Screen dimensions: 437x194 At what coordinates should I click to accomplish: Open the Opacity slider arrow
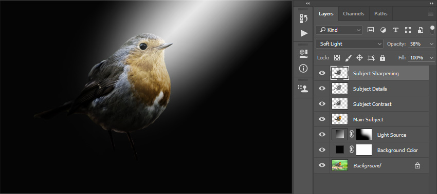432,44
